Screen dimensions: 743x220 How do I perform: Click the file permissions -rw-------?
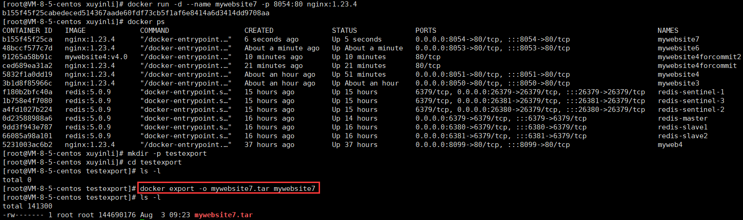(23, 215)
